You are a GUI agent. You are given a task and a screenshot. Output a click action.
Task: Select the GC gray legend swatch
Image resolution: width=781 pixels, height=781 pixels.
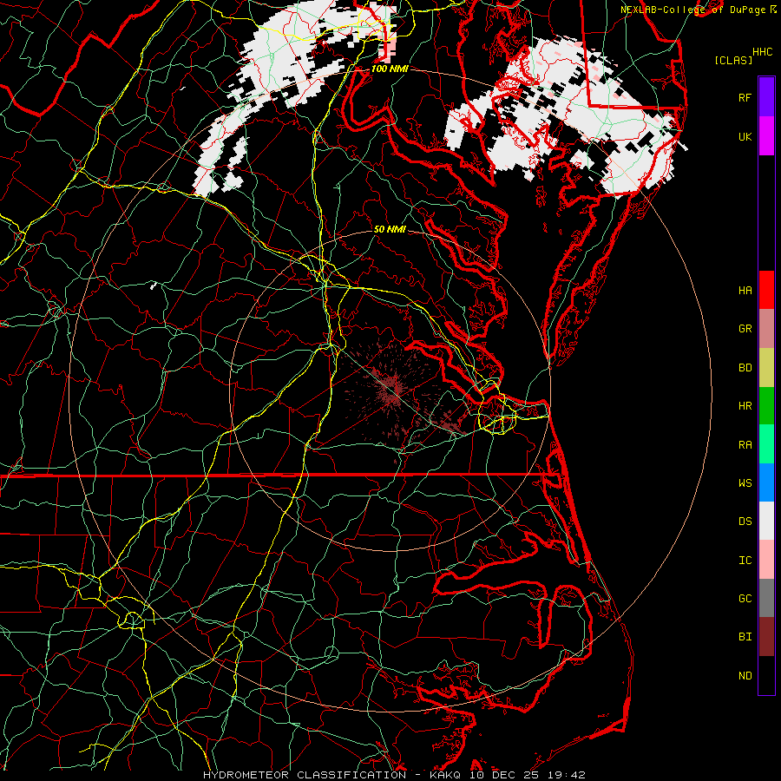point(766,598)
